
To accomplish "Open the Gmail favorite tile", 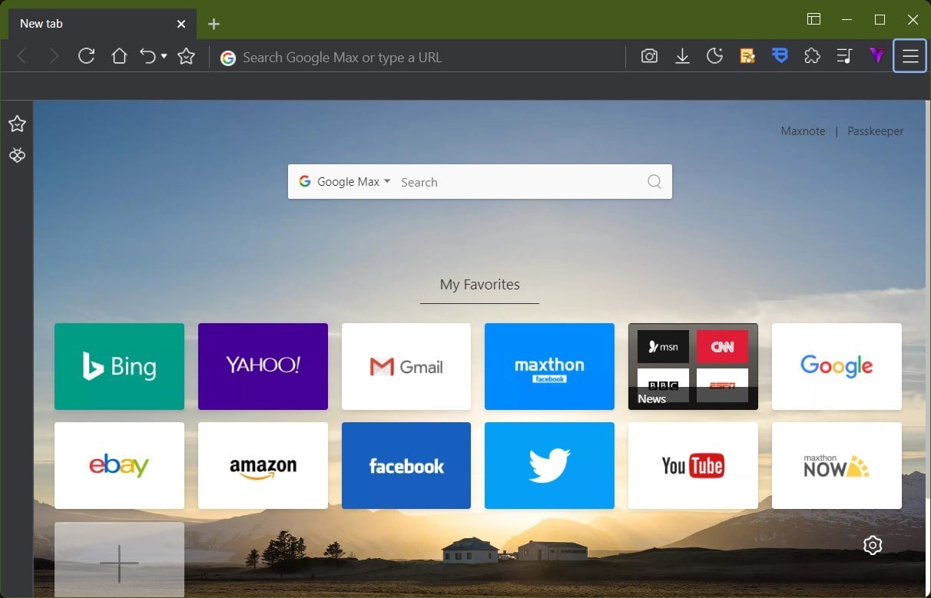I will pos(406,366).
